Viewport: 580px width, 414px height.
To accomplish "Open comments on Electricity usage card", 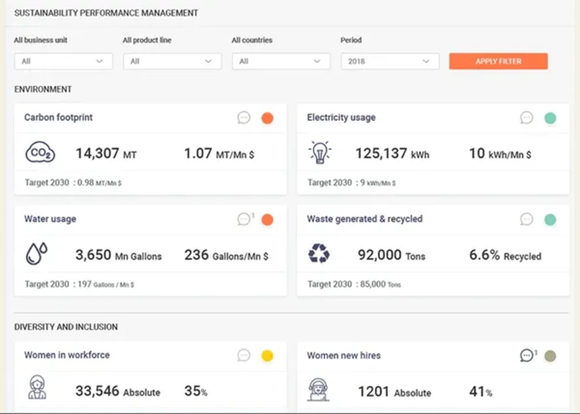I will [527, 118].
